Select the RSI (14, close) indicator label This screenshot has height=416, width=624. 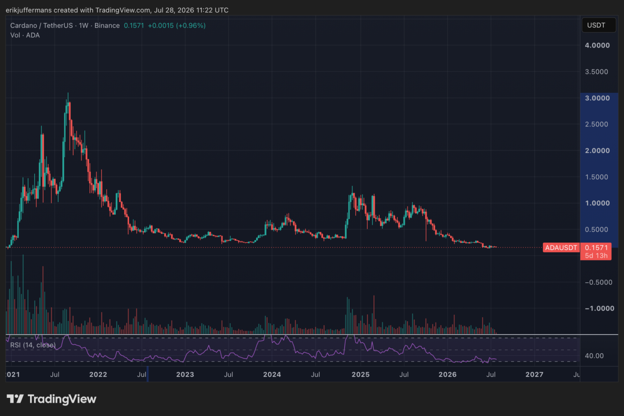(33, 345)
